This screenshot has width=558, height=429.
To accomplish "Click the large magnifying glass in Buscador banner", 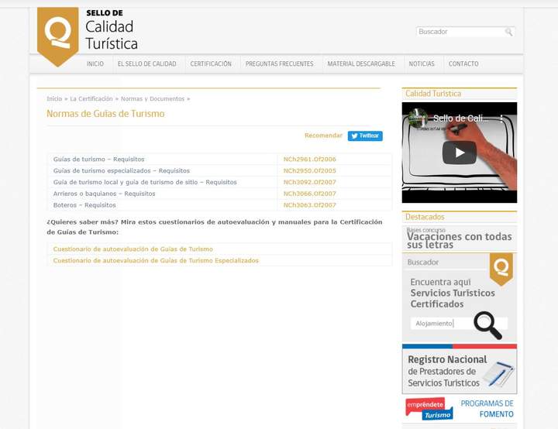I will pyautogui.click(x=487, y=325).
